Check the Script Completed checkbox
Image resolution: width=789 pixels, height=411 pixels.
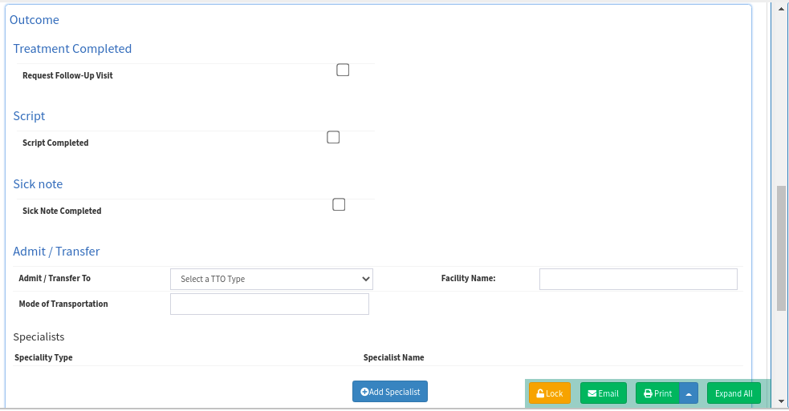(x=333, y=137)
